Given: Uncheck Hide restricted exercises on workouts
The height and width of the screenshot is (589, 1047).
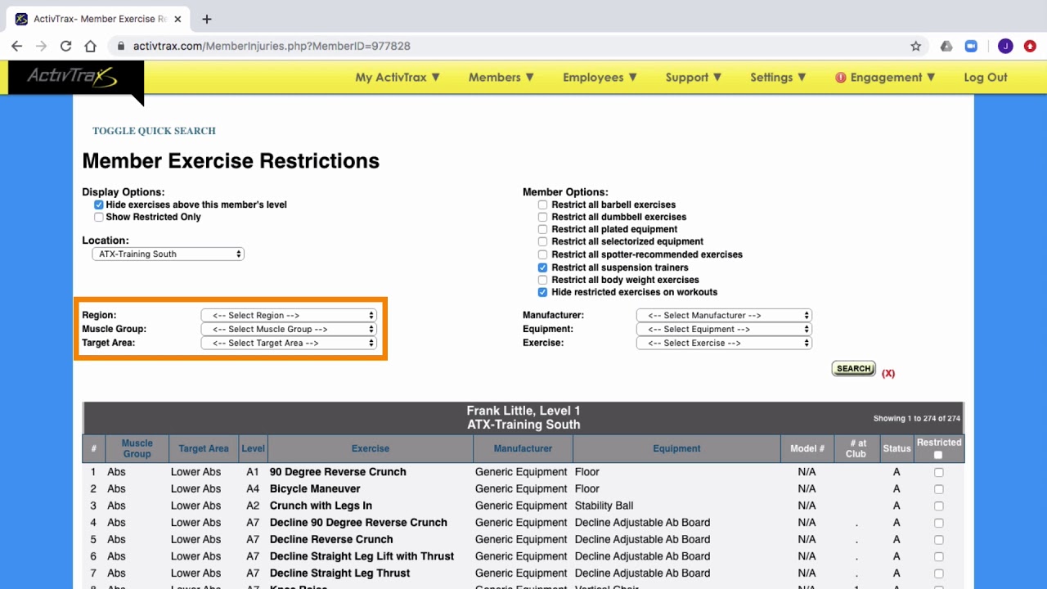Looking at the screenshot, I should coord(542,292).
